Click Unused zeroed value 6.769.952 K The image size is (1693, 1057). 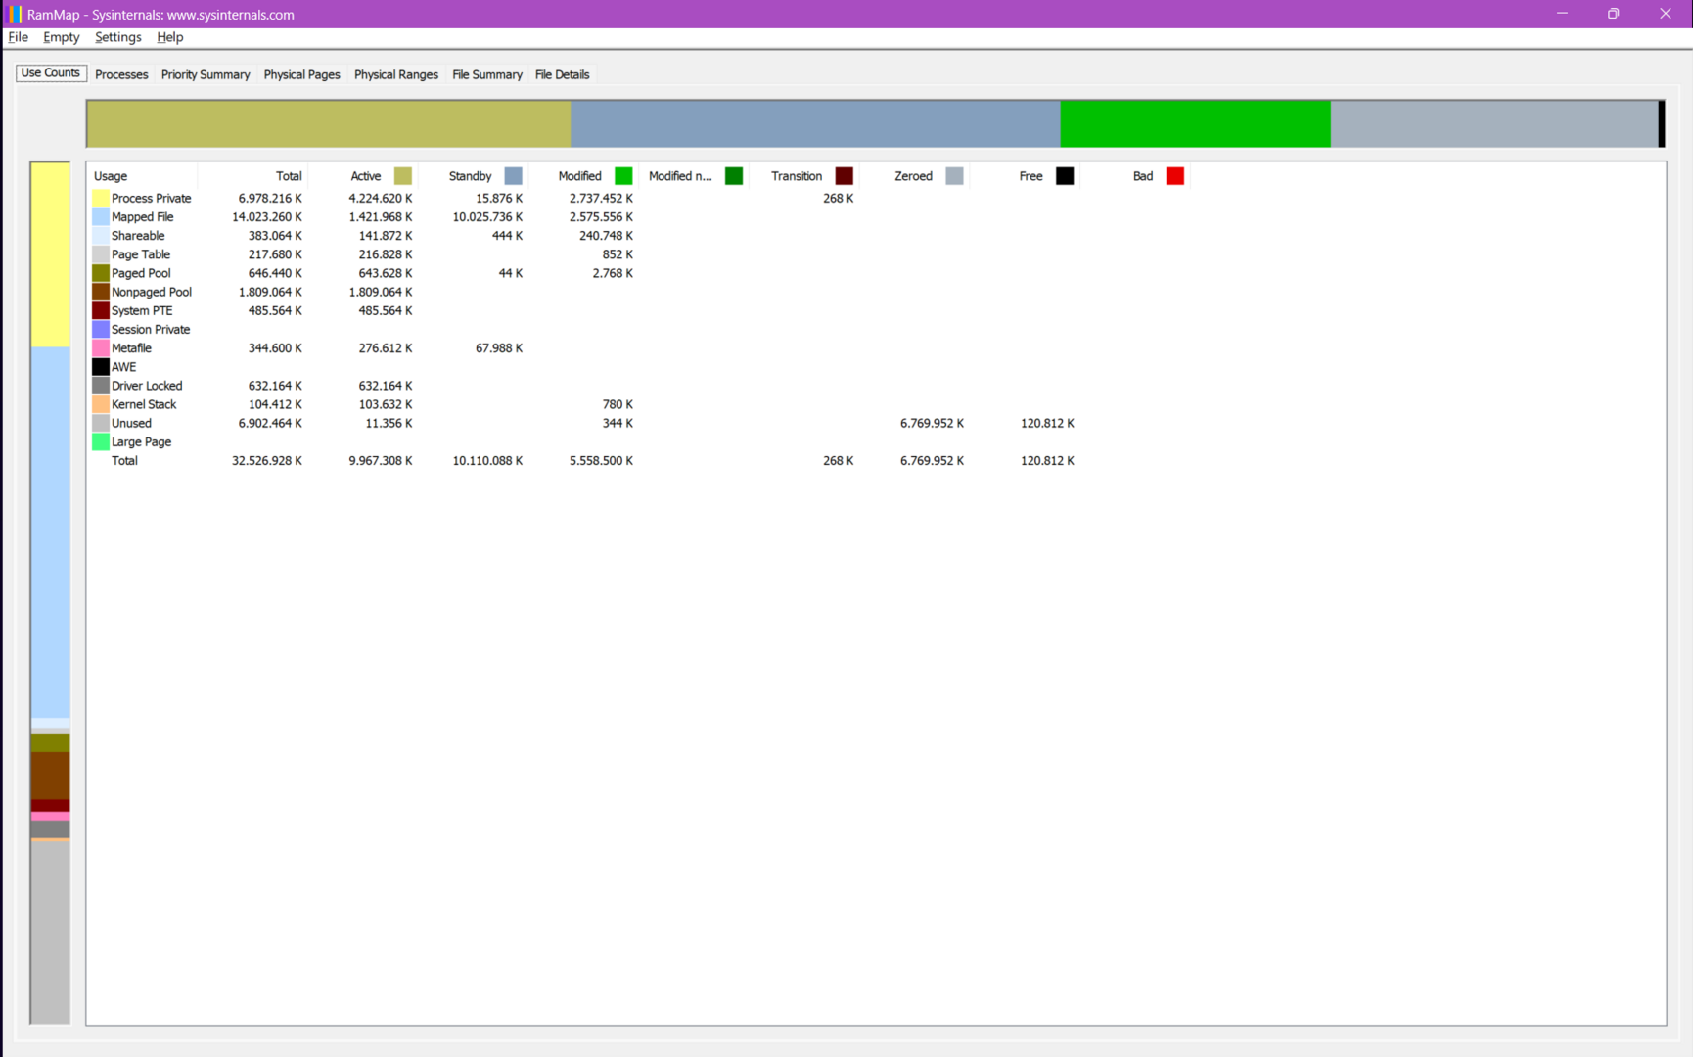[x=932, y=423]
